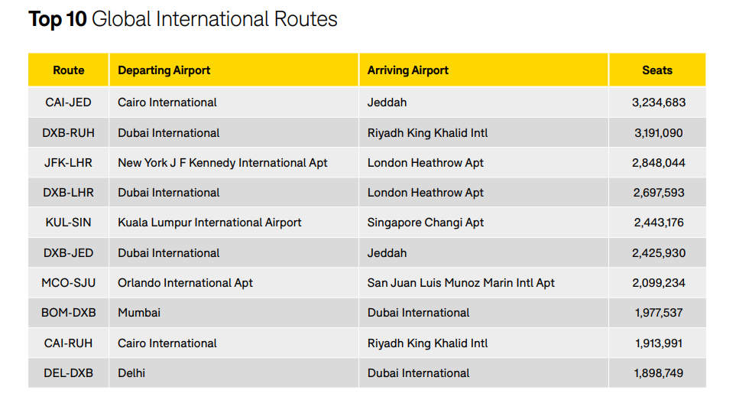Click the Seats column header
Screen dimensions: 752x400
(657, 70)
